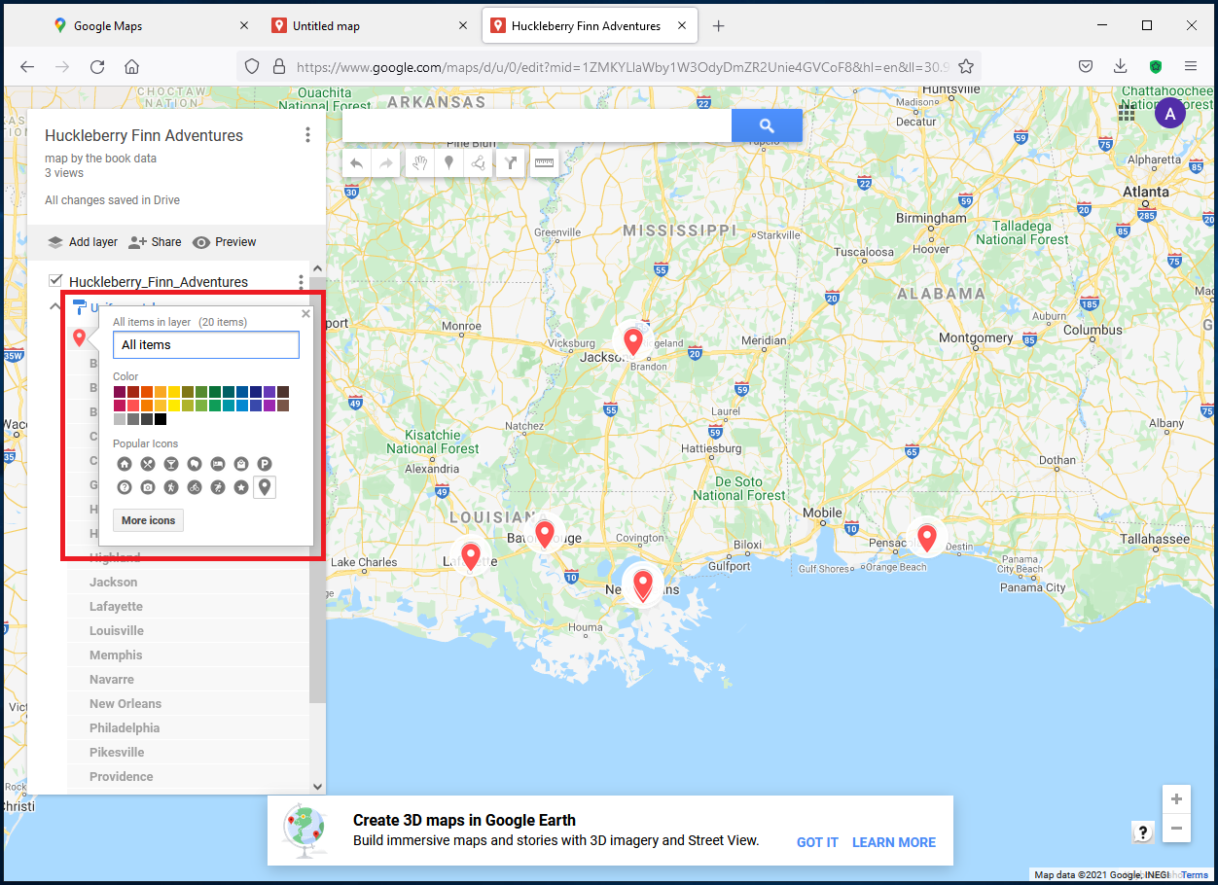The image size is (1218, 885).
Task: Open the Google apps grid
Action: pyautogui.click(x=1127, y=113)
